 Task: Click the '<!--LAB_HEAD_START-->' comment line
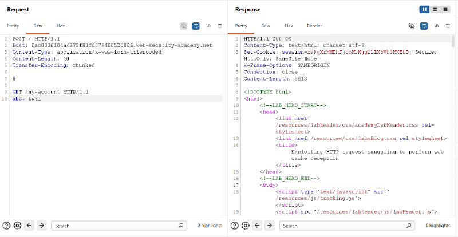pos(293,105)
